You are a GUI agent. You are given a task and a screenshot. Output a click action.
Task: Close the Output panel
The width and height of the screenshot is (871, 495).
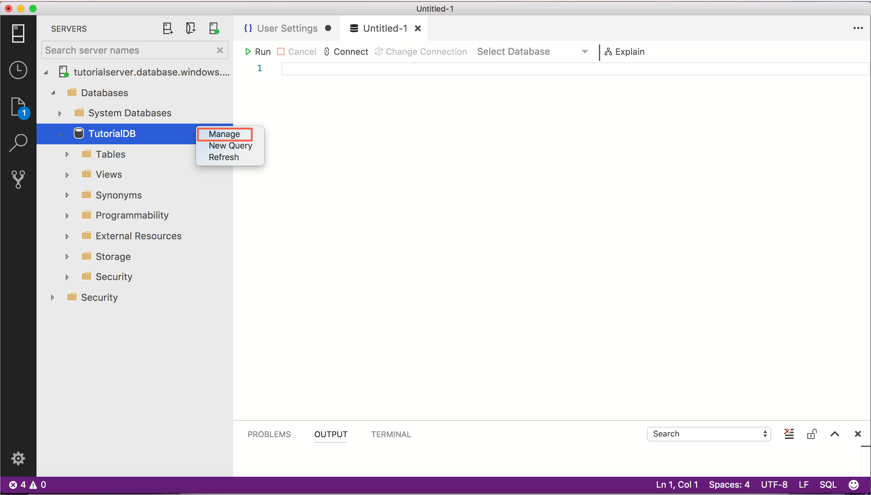pyautogui.click(x=858, y=434)
